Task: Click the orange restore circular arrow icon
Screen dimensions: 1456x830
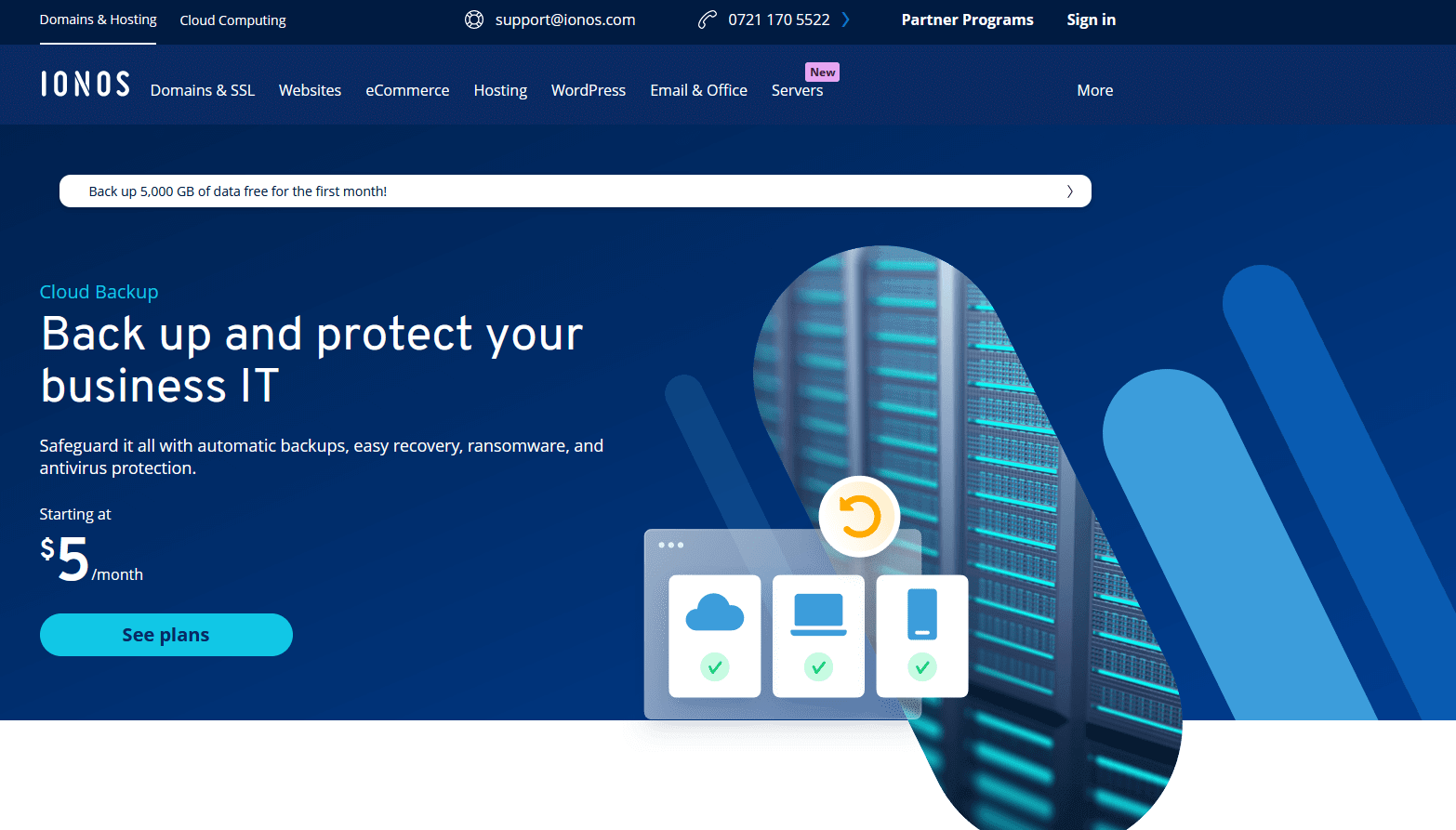Action: (x=859, y=517)
